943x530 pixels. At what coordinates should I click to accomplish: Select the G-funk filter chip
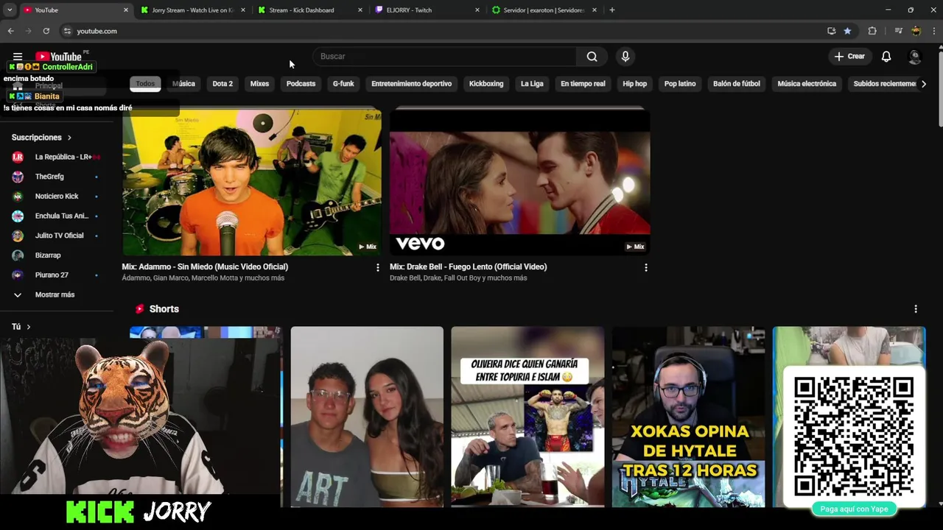point(343,84)
